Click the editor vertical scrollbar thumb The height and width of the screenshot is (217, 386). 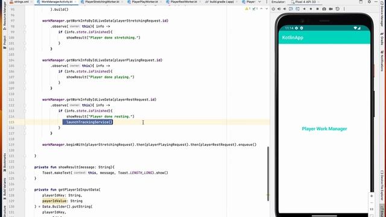click(268, 174)
